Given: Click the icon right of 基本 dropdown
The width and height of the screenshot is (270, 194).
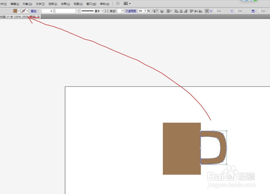Looking at the screenshot, I should point(107,11).
